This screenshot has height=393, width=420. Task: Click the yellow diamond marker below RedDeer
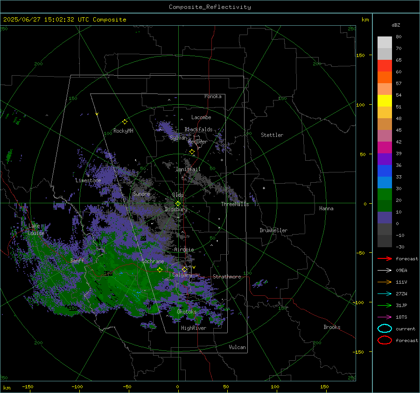click(x=192, y=152)
